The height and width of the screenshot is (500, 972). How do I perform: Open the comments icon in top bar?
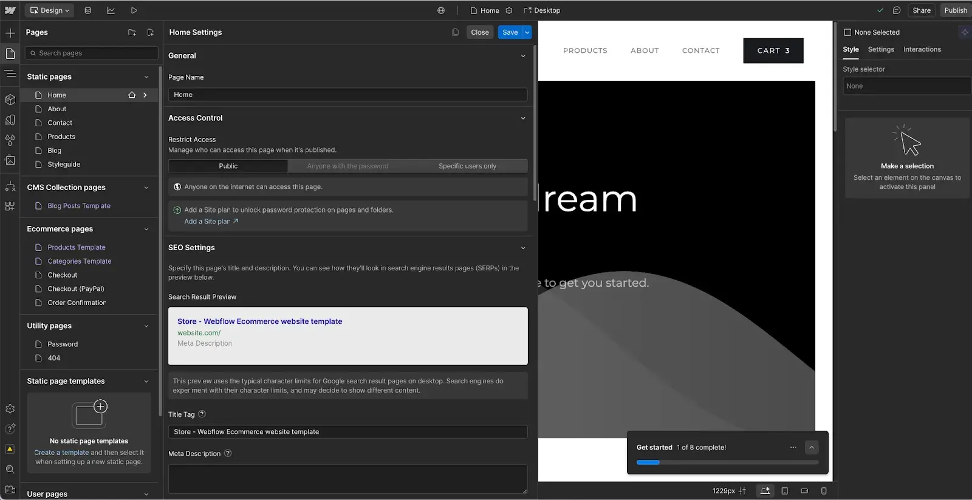pos(897,10)
